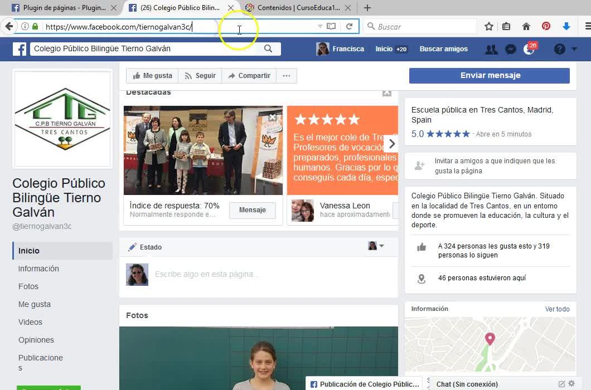591x390 pixels.
Task: Select the Estado post tab
Action: click(x=145, y=247)
